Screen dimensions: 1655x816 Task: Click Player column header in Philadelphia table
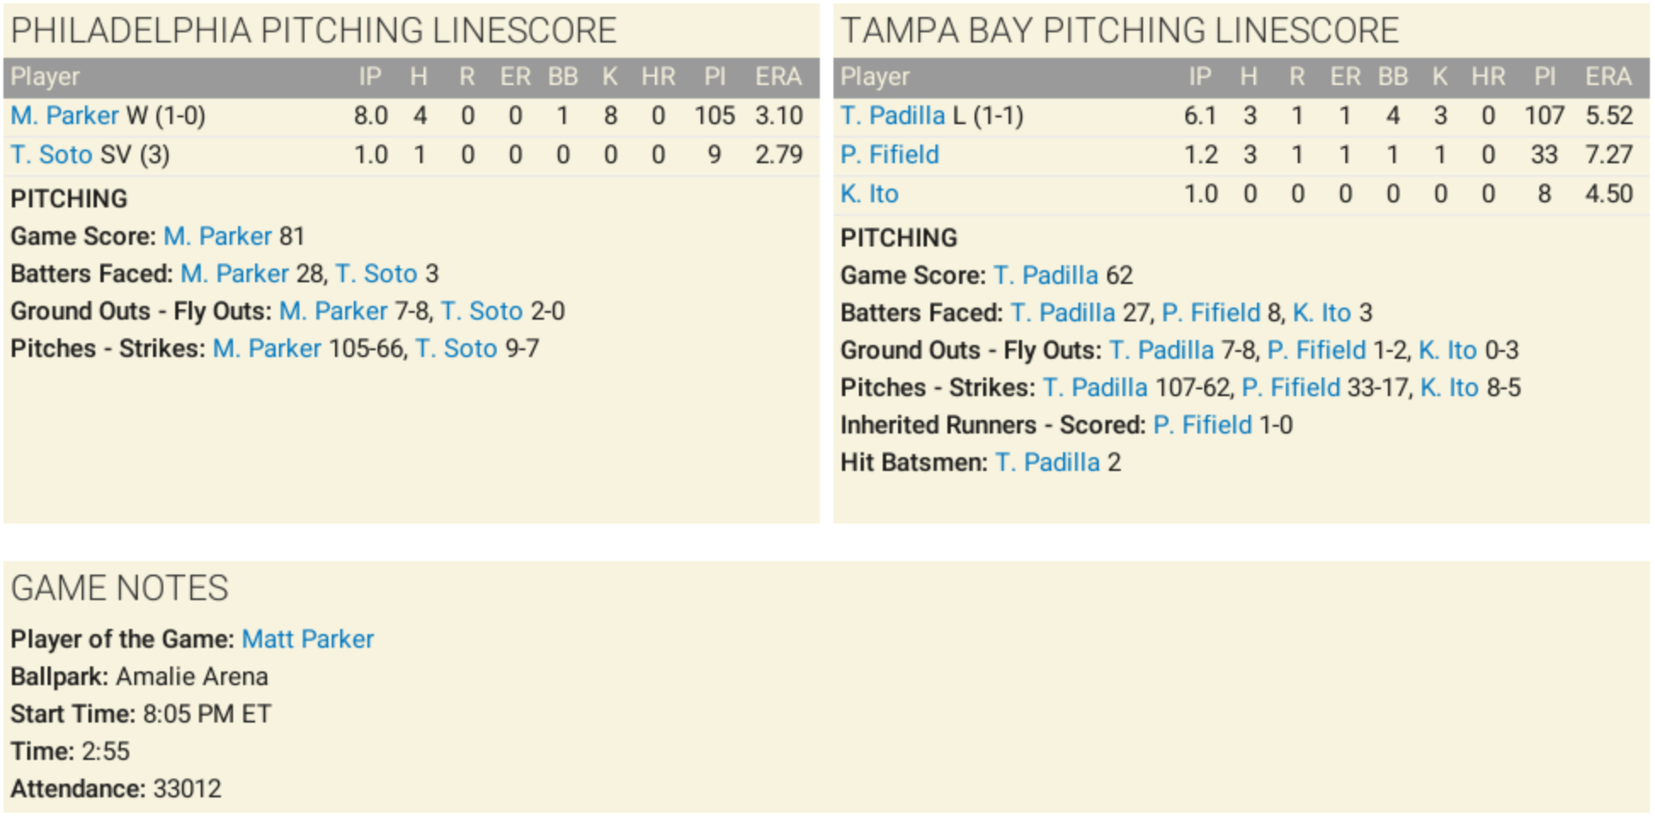point(45,76)
